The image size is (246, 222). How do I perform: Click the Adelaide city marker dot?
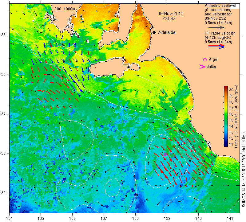point(154,32)
